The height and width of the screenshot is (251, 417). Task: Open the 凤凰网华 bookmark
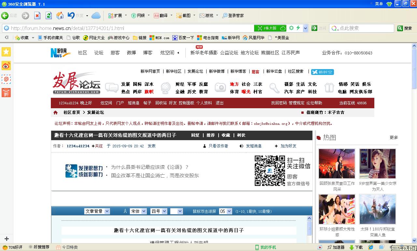tap(253, 38)
